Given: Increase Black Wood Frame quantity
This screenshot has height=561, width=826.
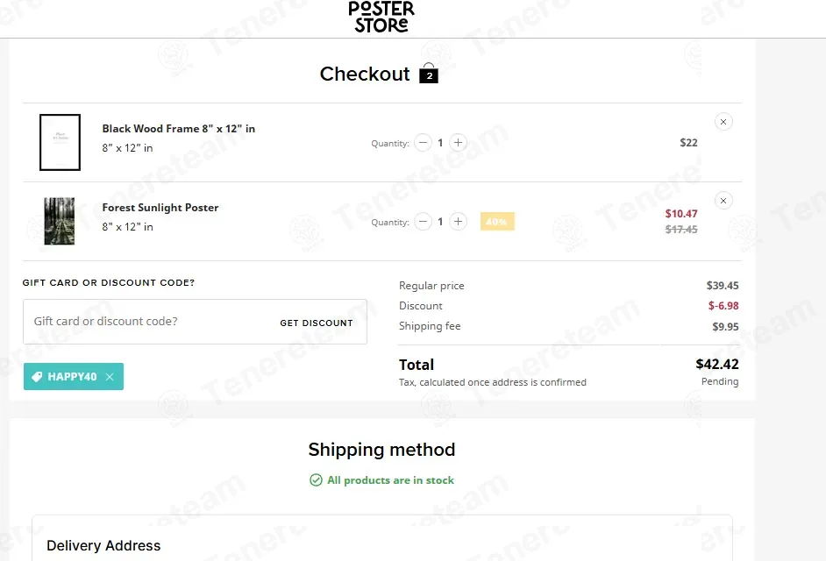Looking at the screenshot, I should coord(458,143).
